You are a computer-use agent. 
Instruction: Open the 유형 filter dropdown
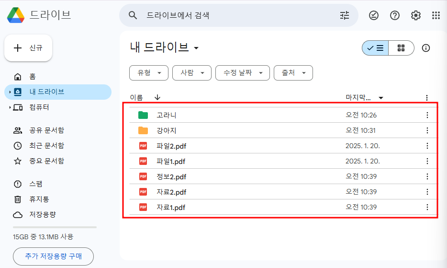149,73
